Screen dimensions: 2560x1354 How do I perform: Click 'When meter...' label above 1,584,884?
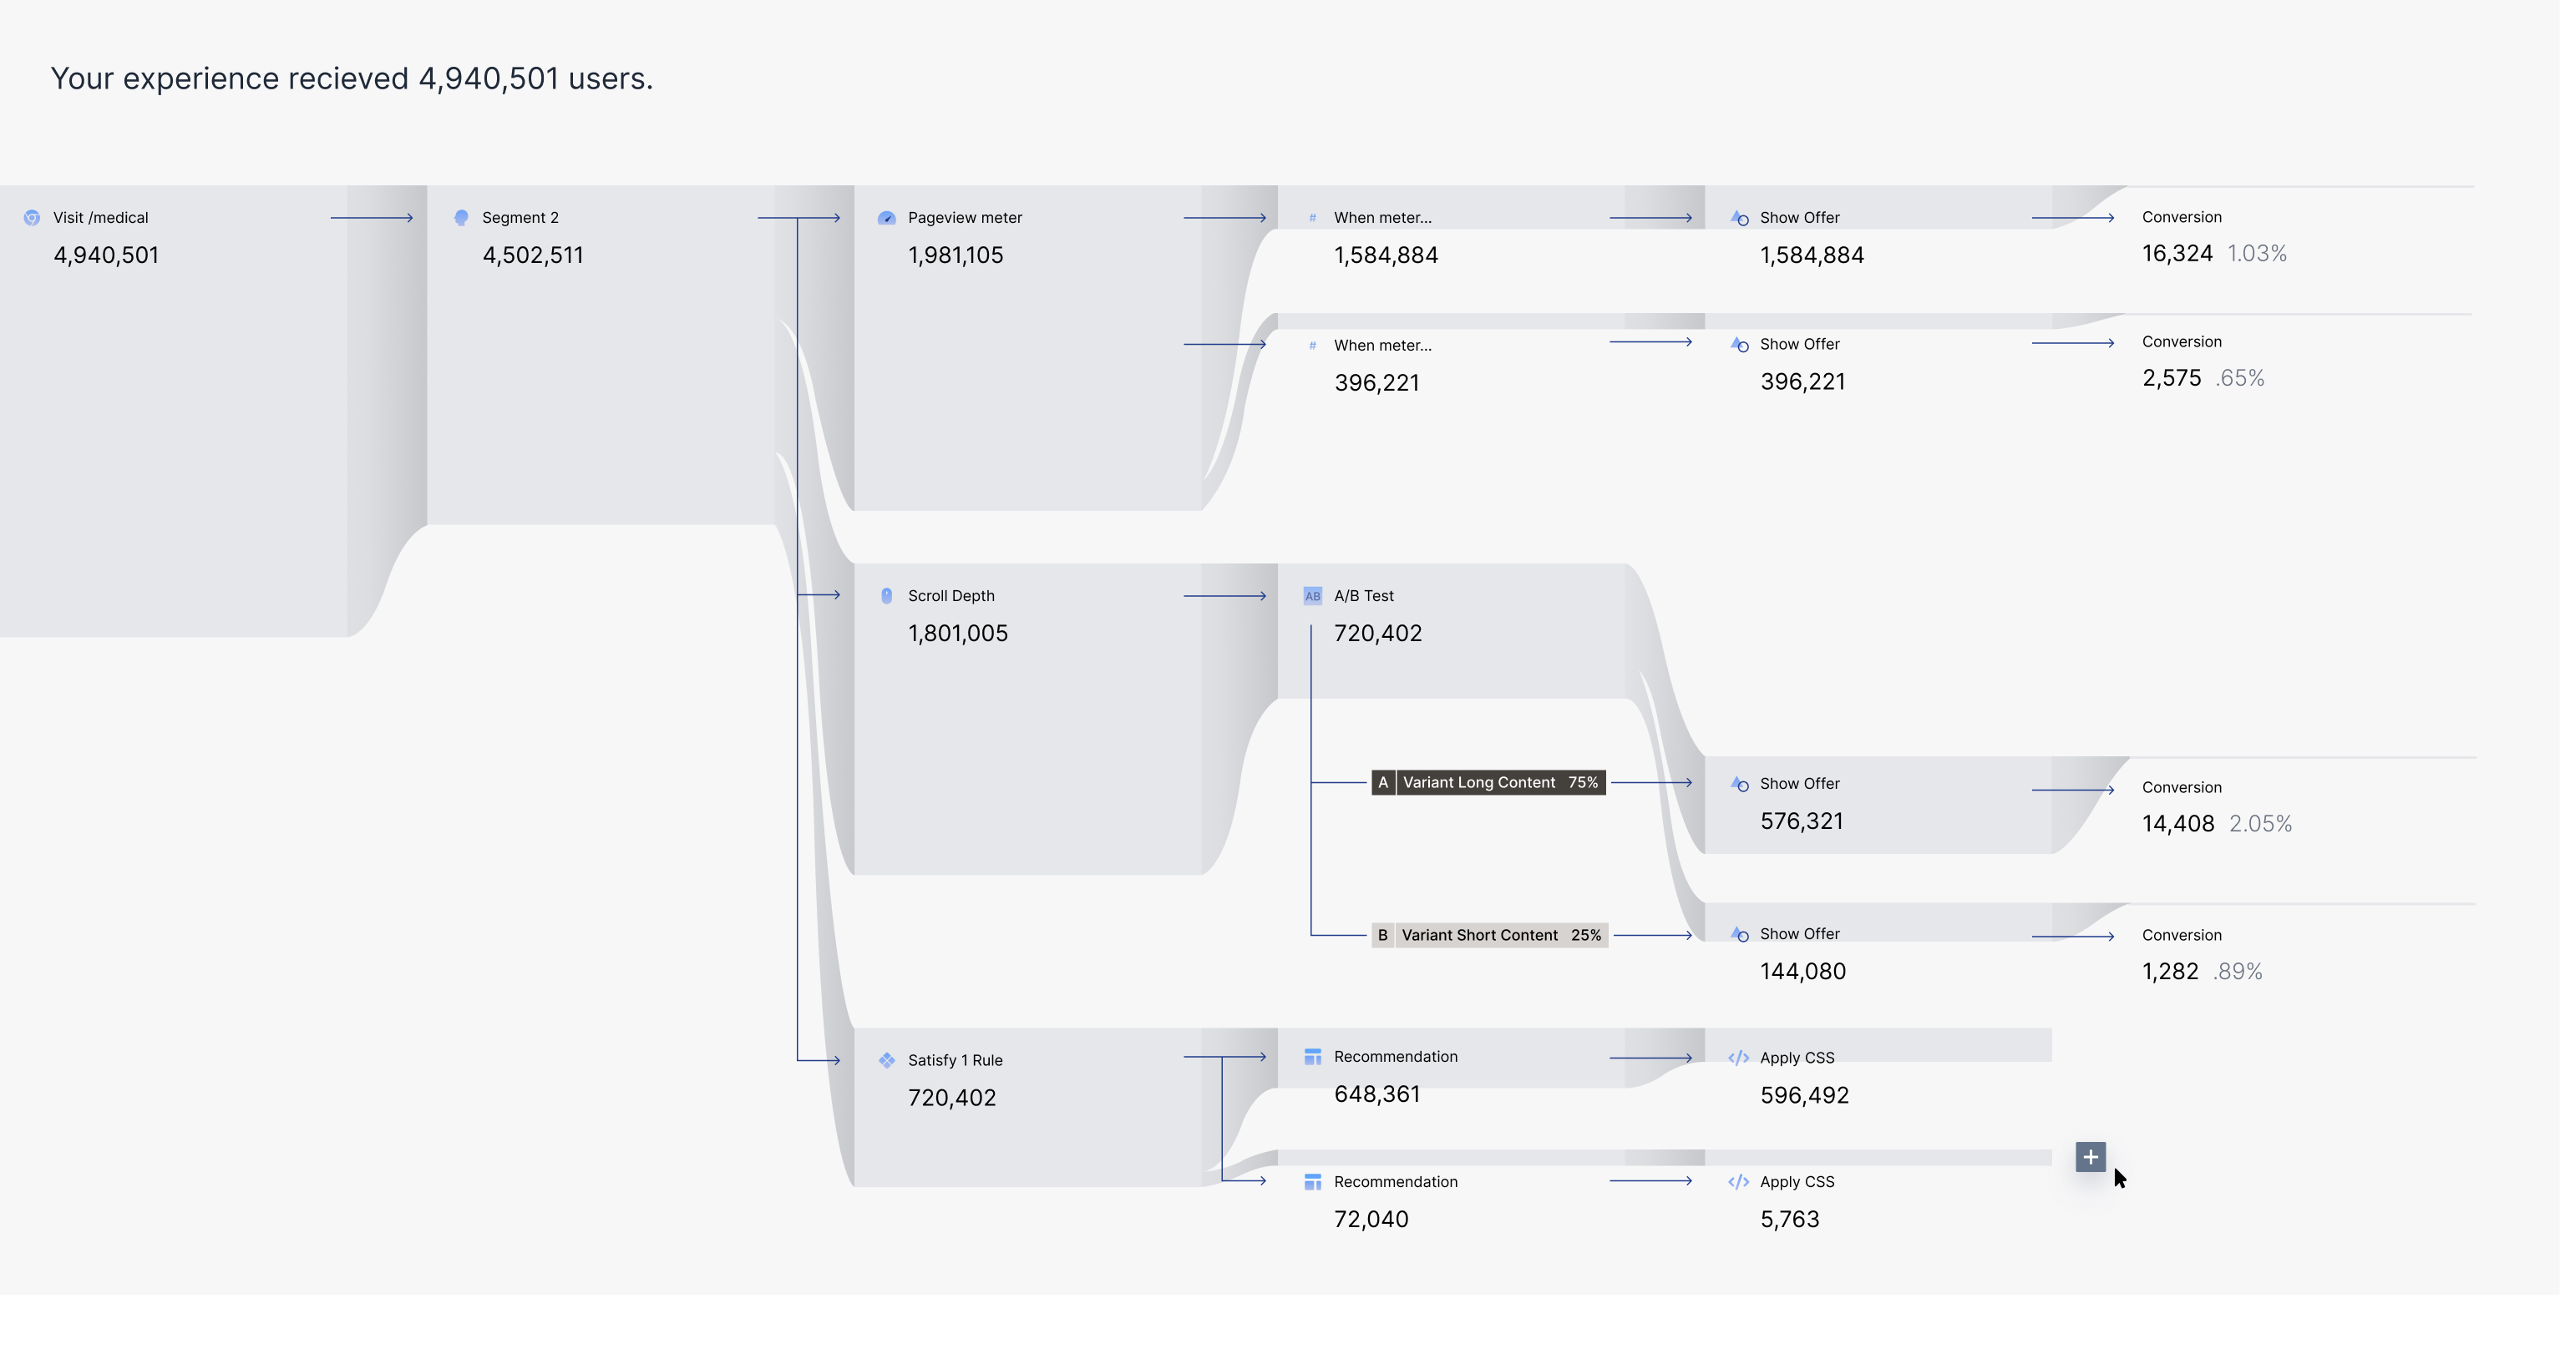pos(1382,218)
